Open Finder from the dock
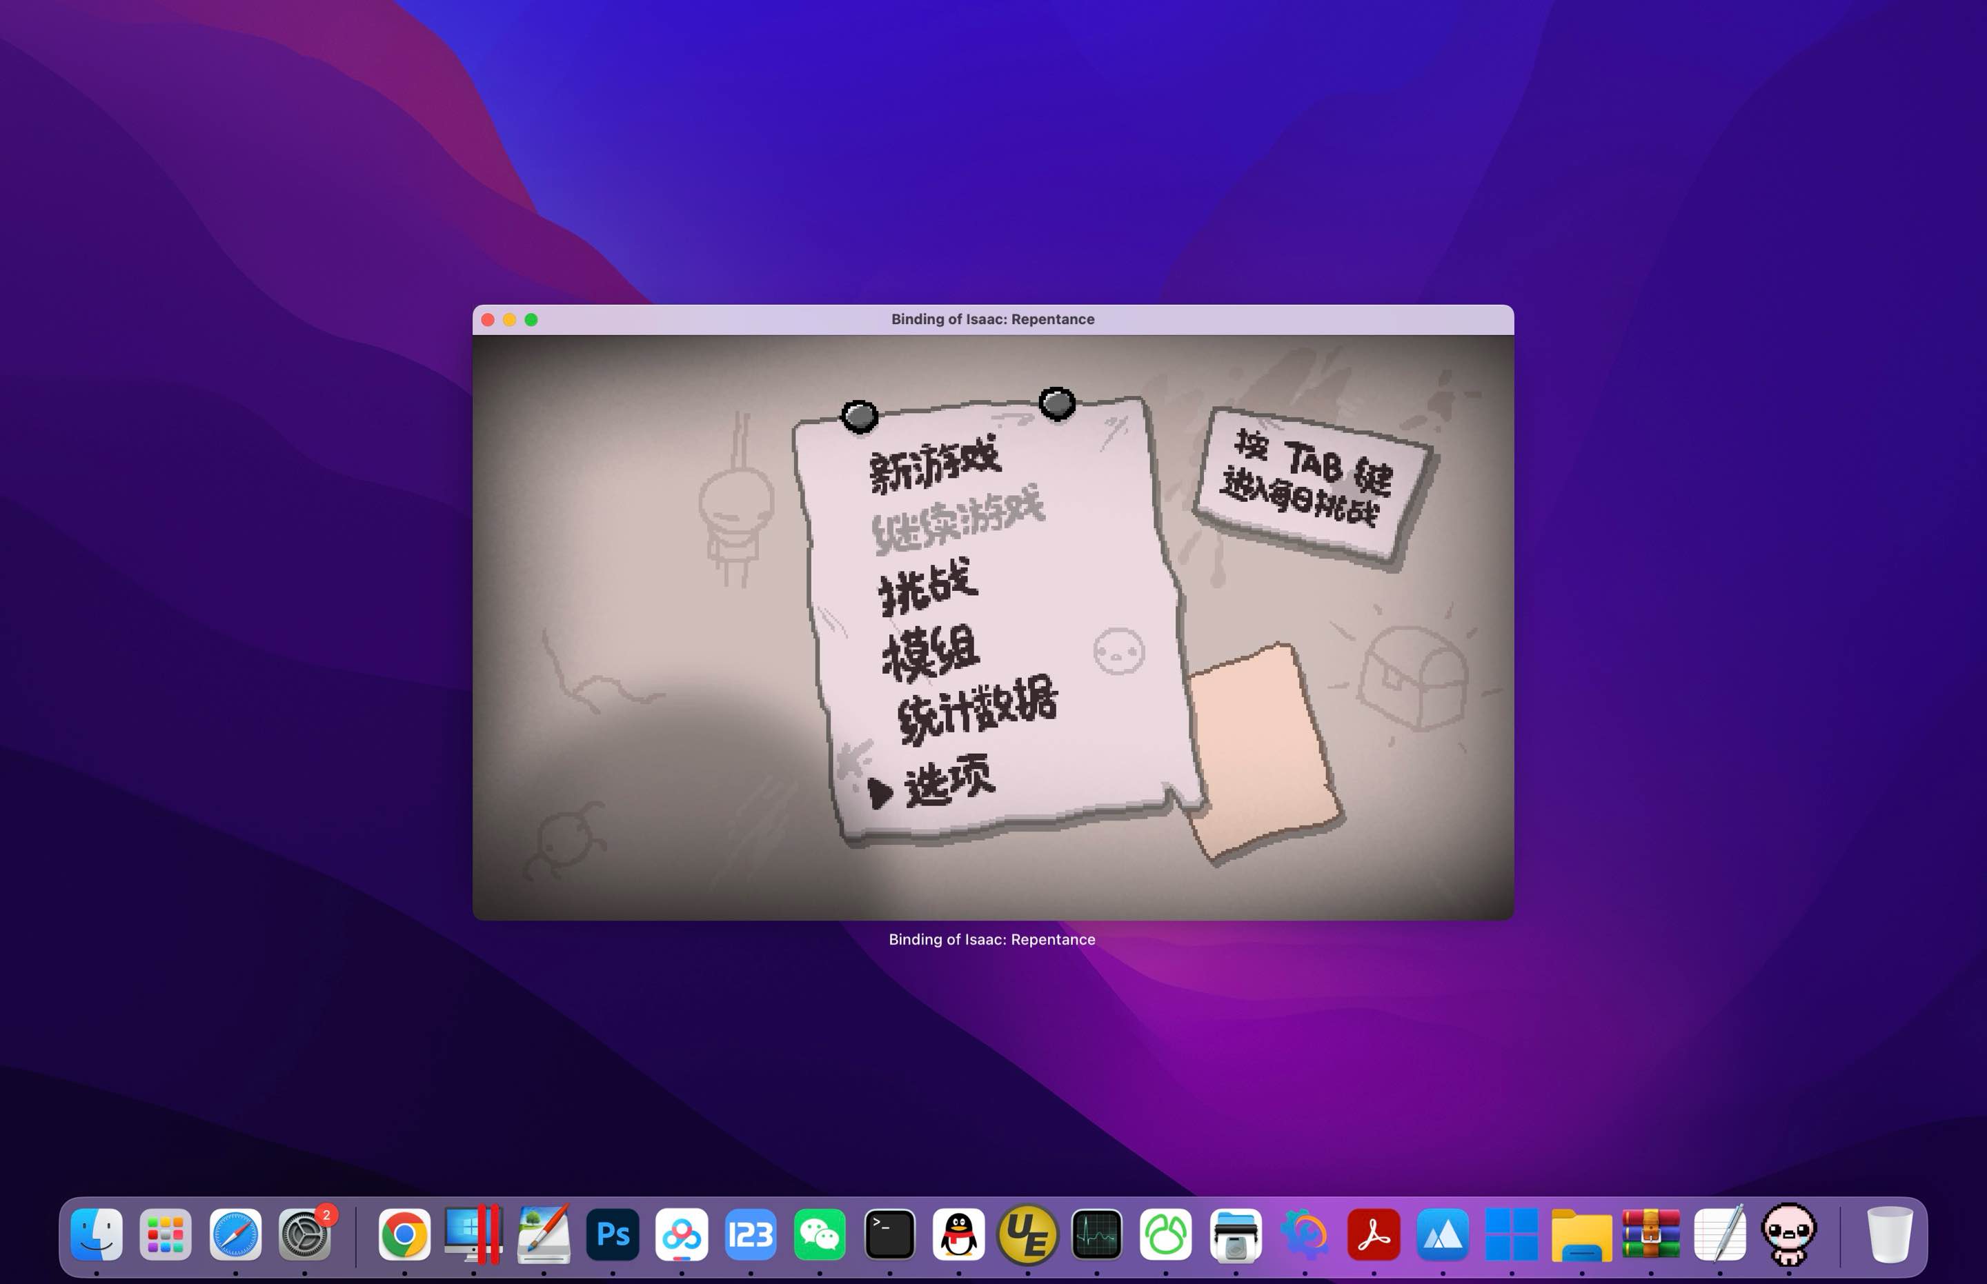The height and width of the screenshot is (1284, 1987). [97, 1234]
